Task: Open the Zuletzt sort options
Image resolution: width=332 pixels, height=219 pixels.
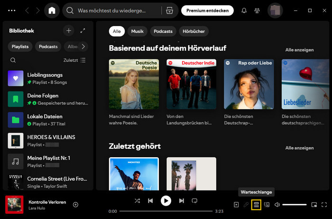Action: click(74, 60)
